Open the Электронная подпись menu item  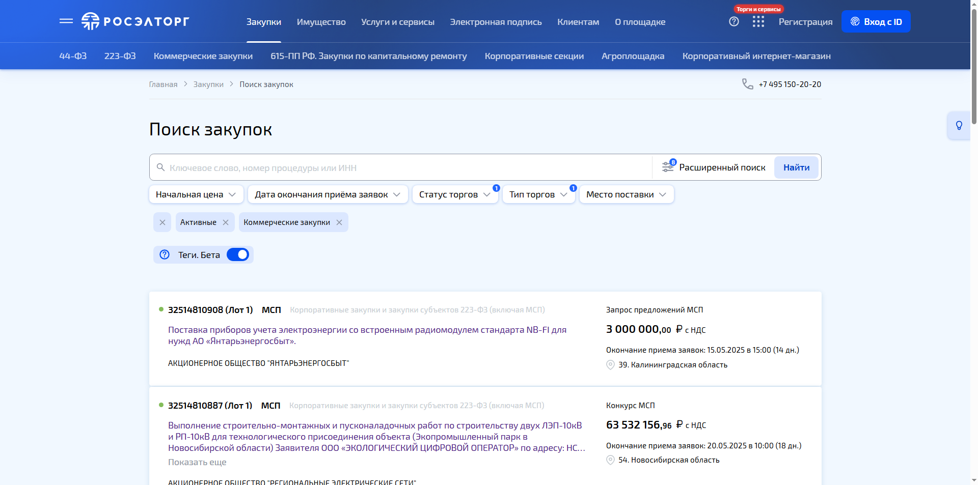(x=496, y=22)
